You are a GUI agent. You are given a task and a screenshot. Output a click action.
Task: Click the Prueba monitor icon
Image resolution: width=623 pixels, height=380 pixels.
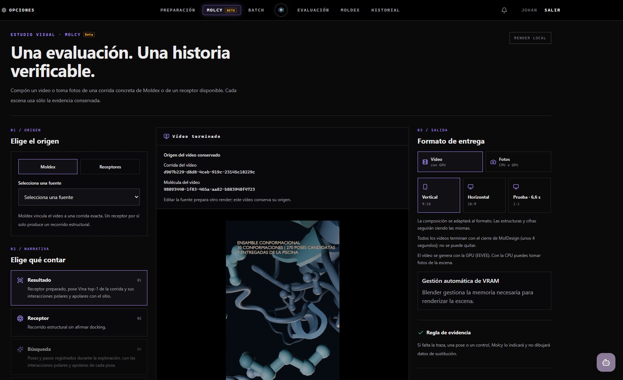click(x=516, y=187)
